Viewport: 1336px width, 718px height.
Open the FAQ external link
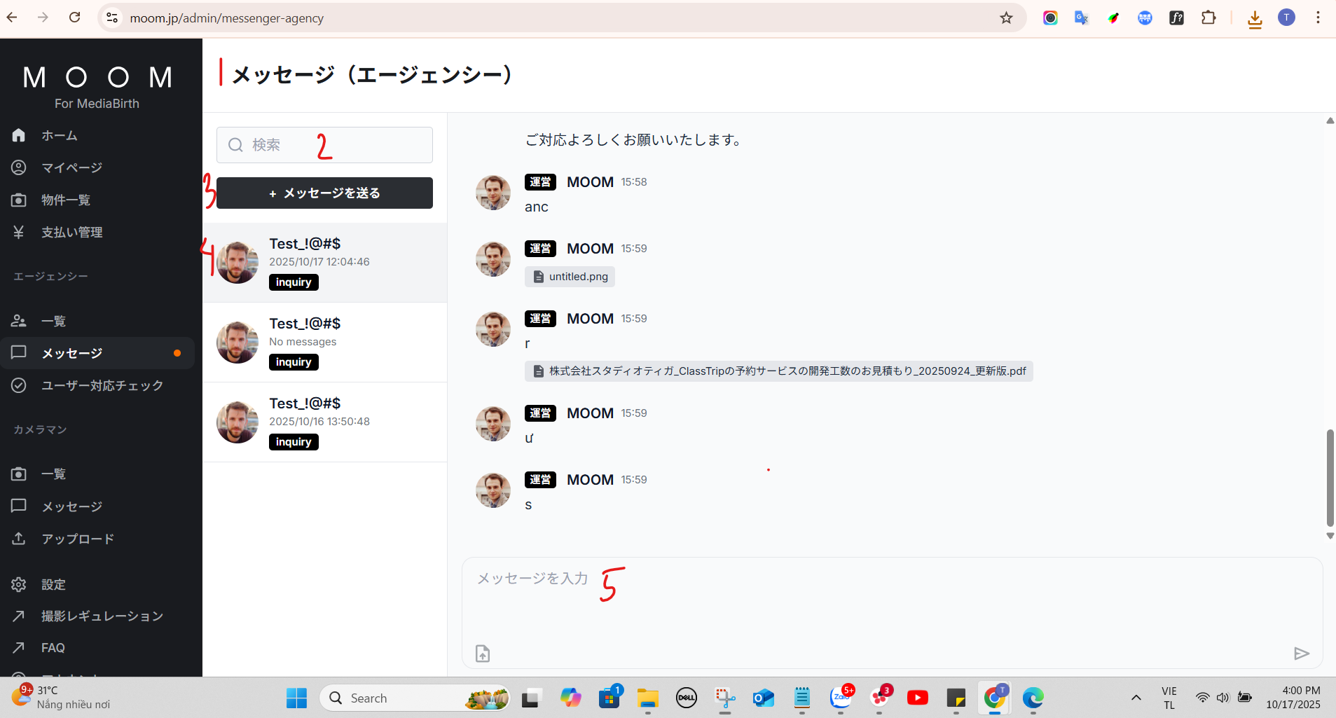pyautogui.click(x=52, y=647)
